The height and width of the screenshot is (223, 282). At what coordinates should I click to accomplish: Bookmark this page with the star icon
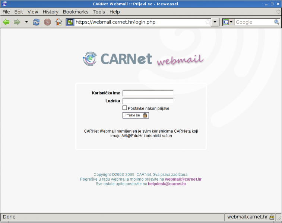(207, 22)
